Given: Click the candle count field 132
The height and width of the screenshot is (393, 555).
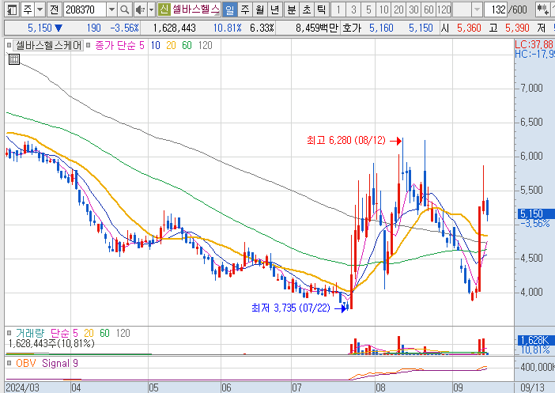Looking at the screenshot, I should pyautogui.click(x=496, y=9).
